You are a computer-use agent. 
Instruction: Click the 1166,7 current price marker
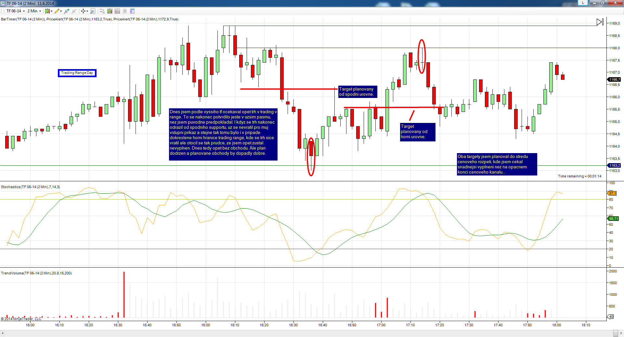tap(614, 79)
